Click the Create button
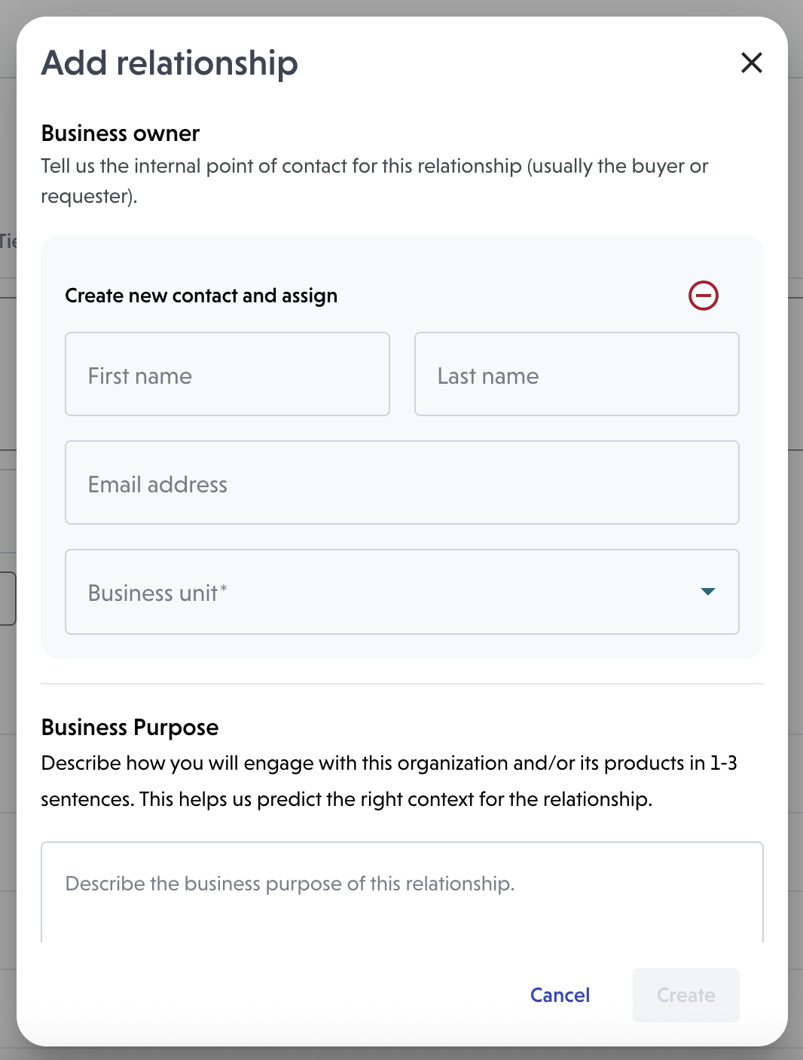The image size is (803, 1060). click(x=685, y=995)
